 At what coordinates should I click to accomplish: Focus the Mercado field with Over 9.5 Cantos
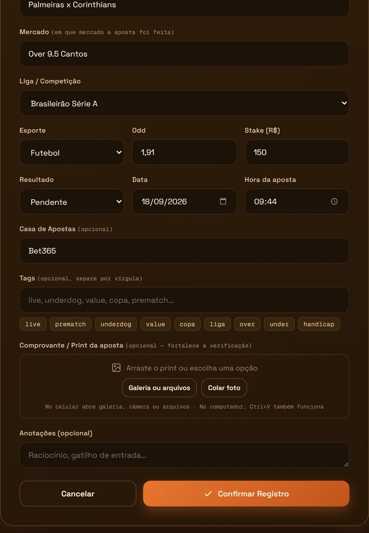point(184,54)
